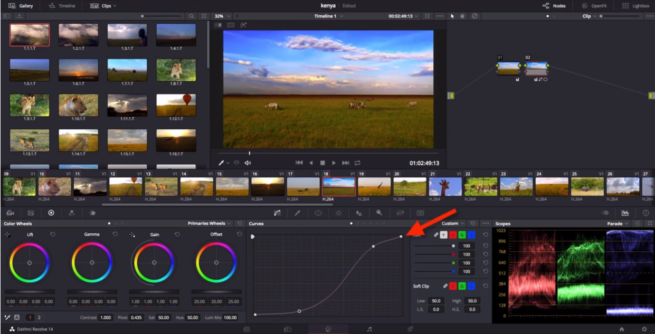Go to project home icon

(x=622, y=329)
